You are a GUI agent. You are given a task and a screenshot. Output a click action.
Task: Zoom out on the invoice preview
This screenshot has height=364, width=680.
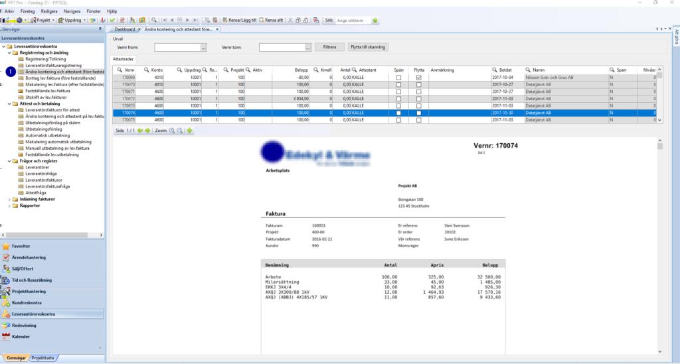tap(180, 130)
